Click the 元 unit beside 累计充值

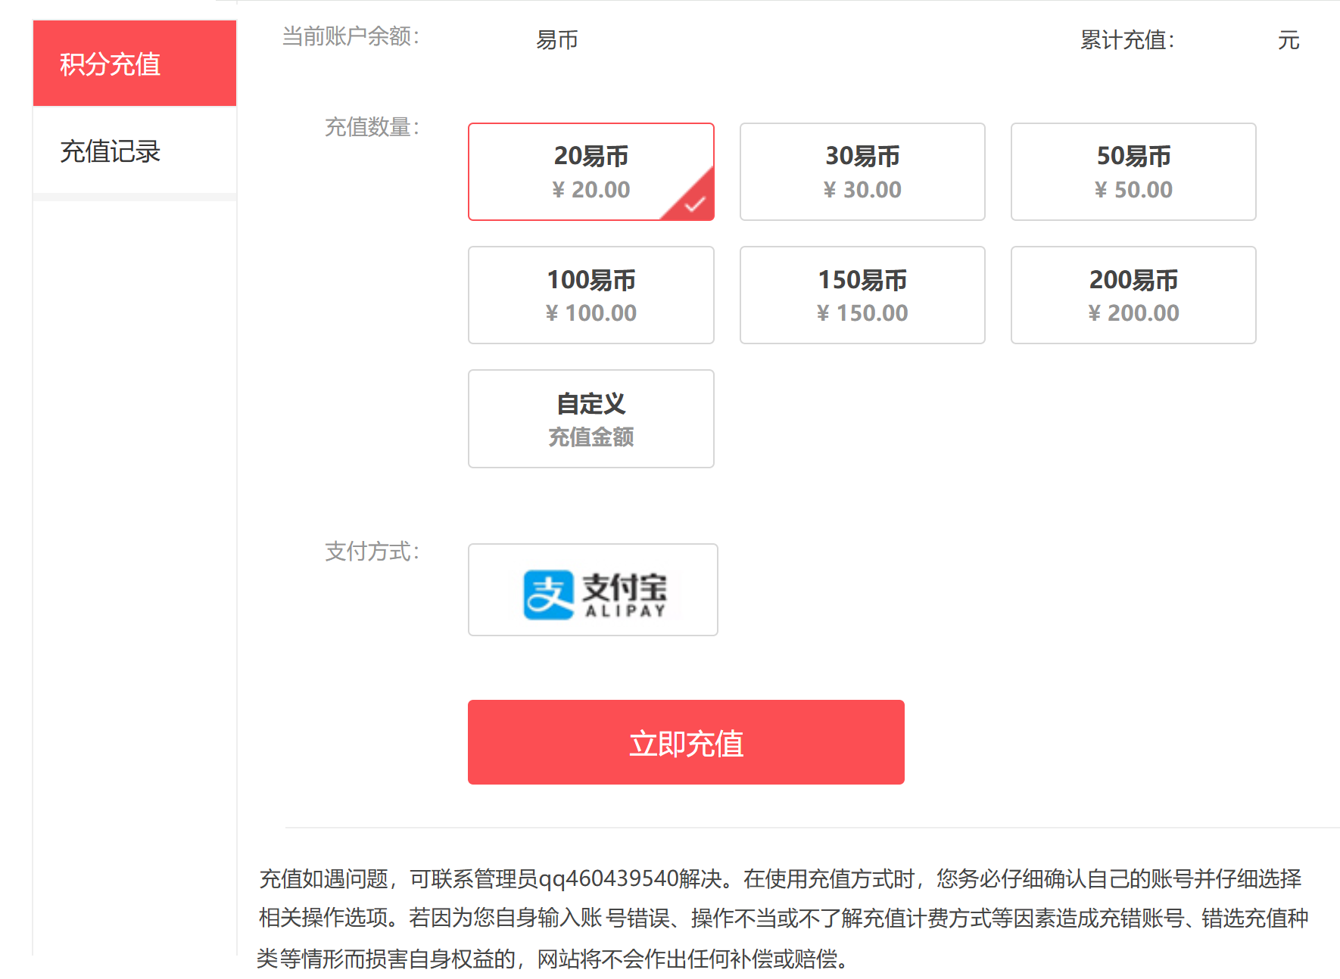1289,39
